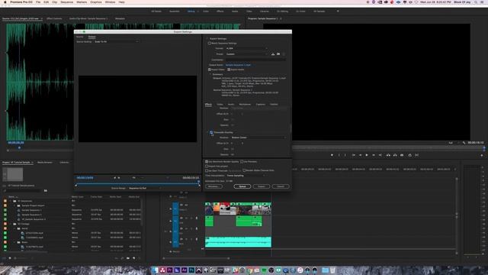Click the export preview timeline playhead
The width and height of the screenshot is (488, 275).
(198, 182)
